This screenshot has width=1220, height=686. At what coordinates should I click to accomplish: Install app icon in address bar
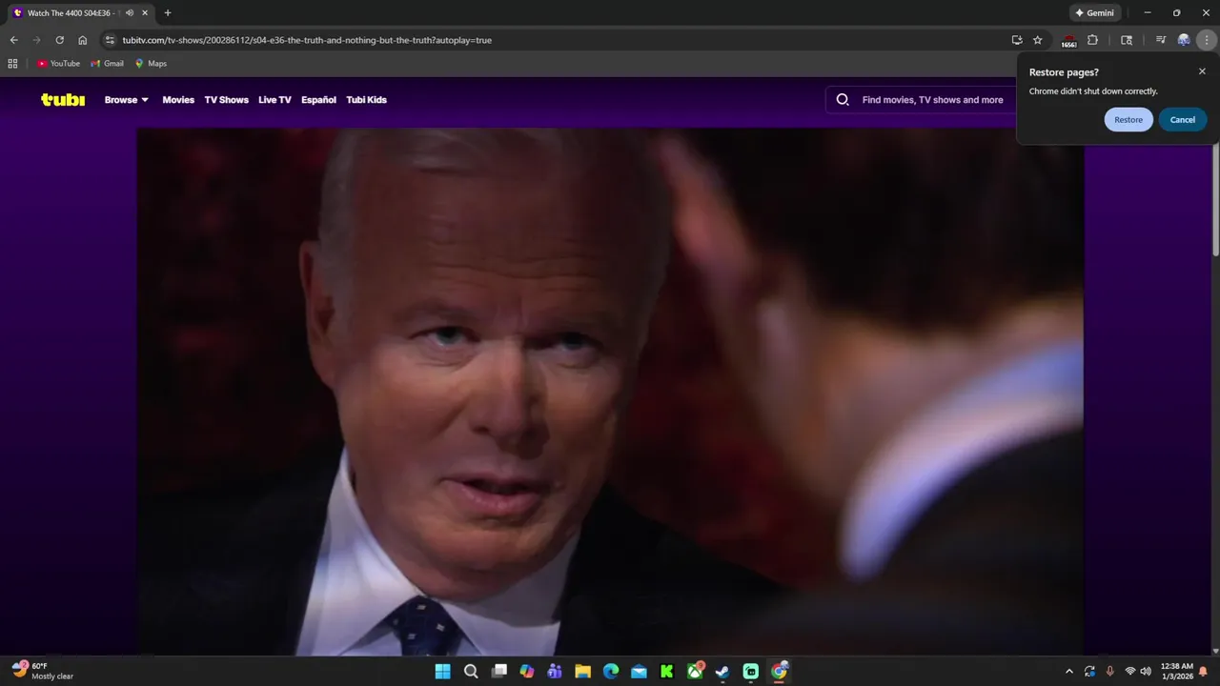(1017, 40)
